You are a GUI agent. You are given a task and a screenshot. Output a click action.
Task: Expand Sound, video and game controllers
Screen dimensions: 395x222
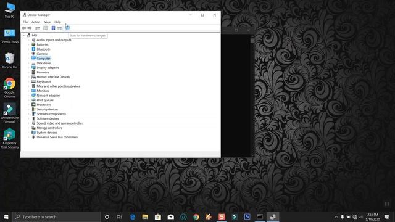(x=28, y=123)
